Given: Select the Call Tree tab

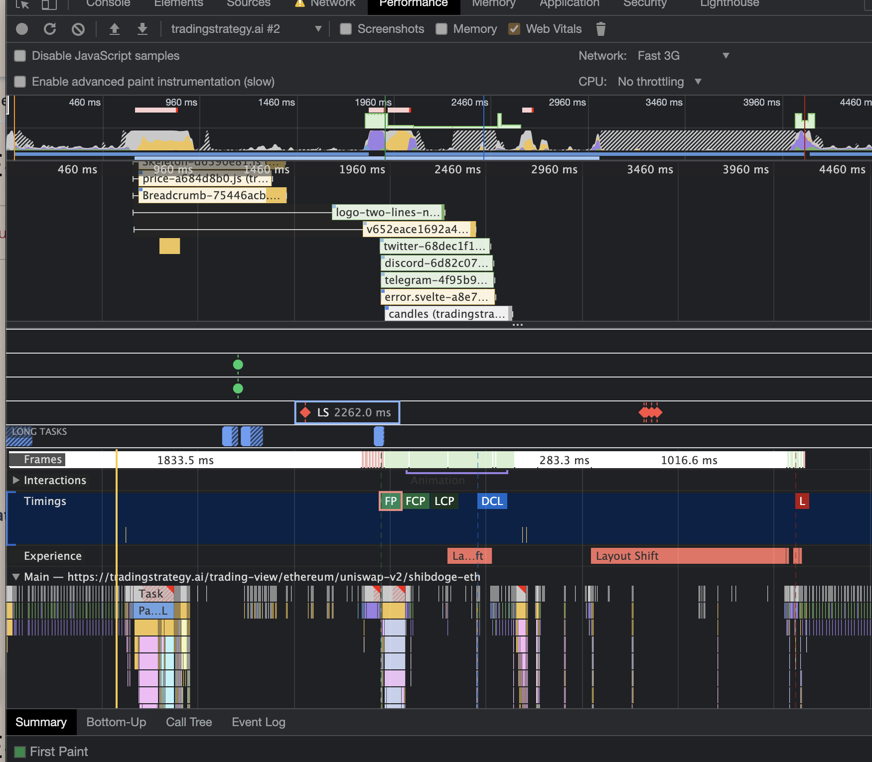Looking at the screenshot, I should 189,722.
